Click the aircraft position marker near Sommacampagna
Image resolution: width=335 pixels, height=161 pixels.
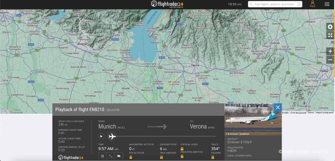[180, 72]
